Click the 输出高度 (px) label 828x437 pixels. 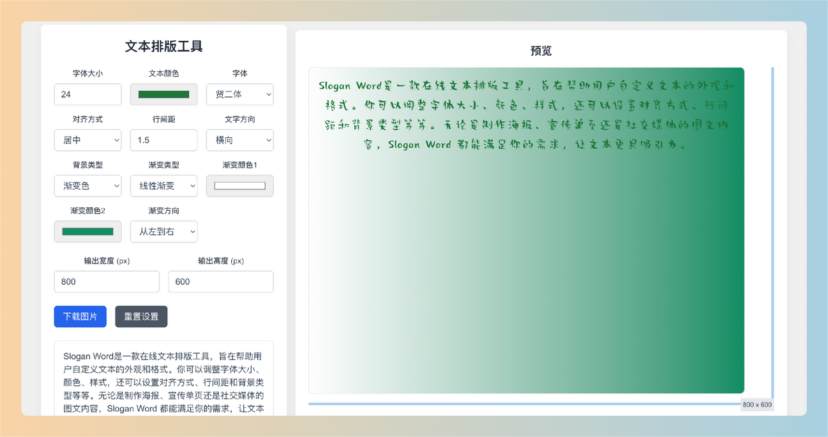pos(221,261)
